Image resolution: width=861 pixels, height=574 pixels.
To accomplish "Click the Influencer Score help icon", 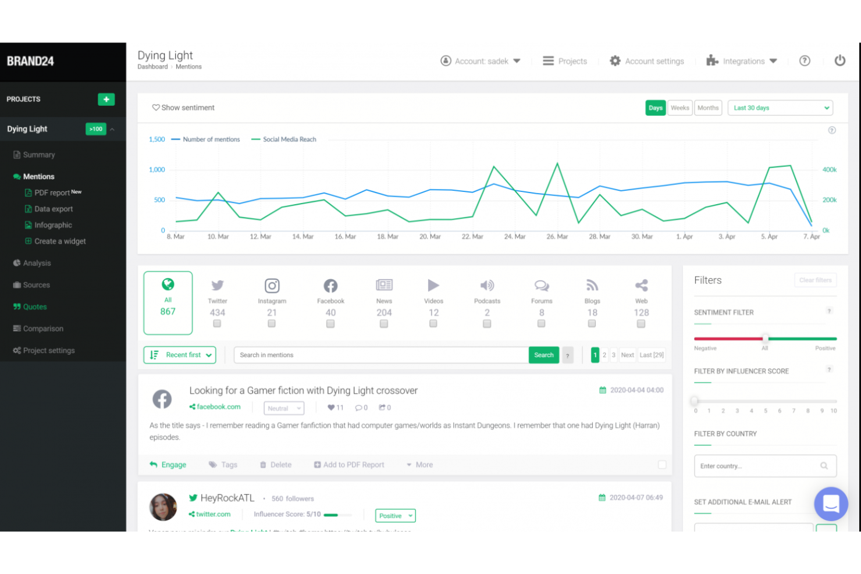I will (x=830, y=369).
